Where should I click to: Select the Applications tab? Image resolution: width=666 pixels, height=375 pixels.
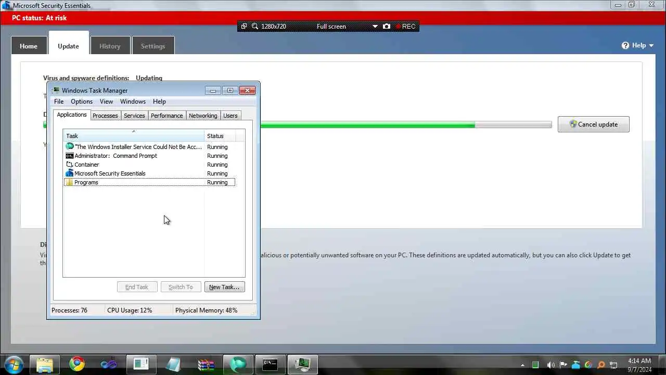click(x=72, y=115)
